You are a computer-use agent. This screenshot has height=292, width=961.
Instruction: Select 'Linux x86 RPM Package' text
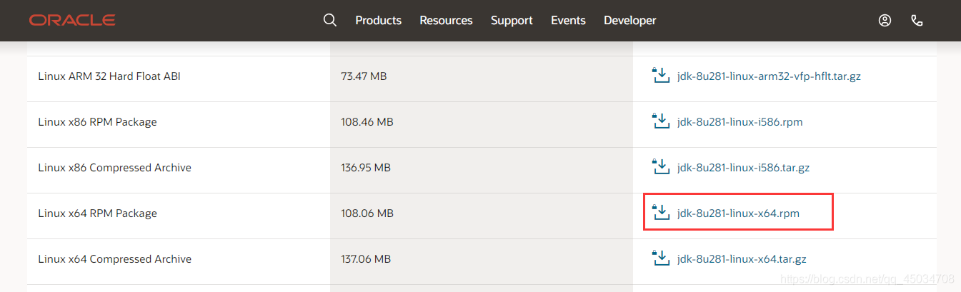[97, 121]
